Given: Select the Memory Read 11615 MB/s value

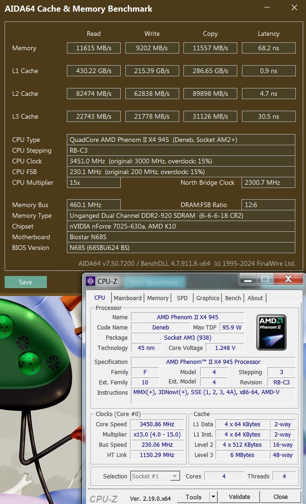Looking at the screenshot, I should tap(94, 48).
